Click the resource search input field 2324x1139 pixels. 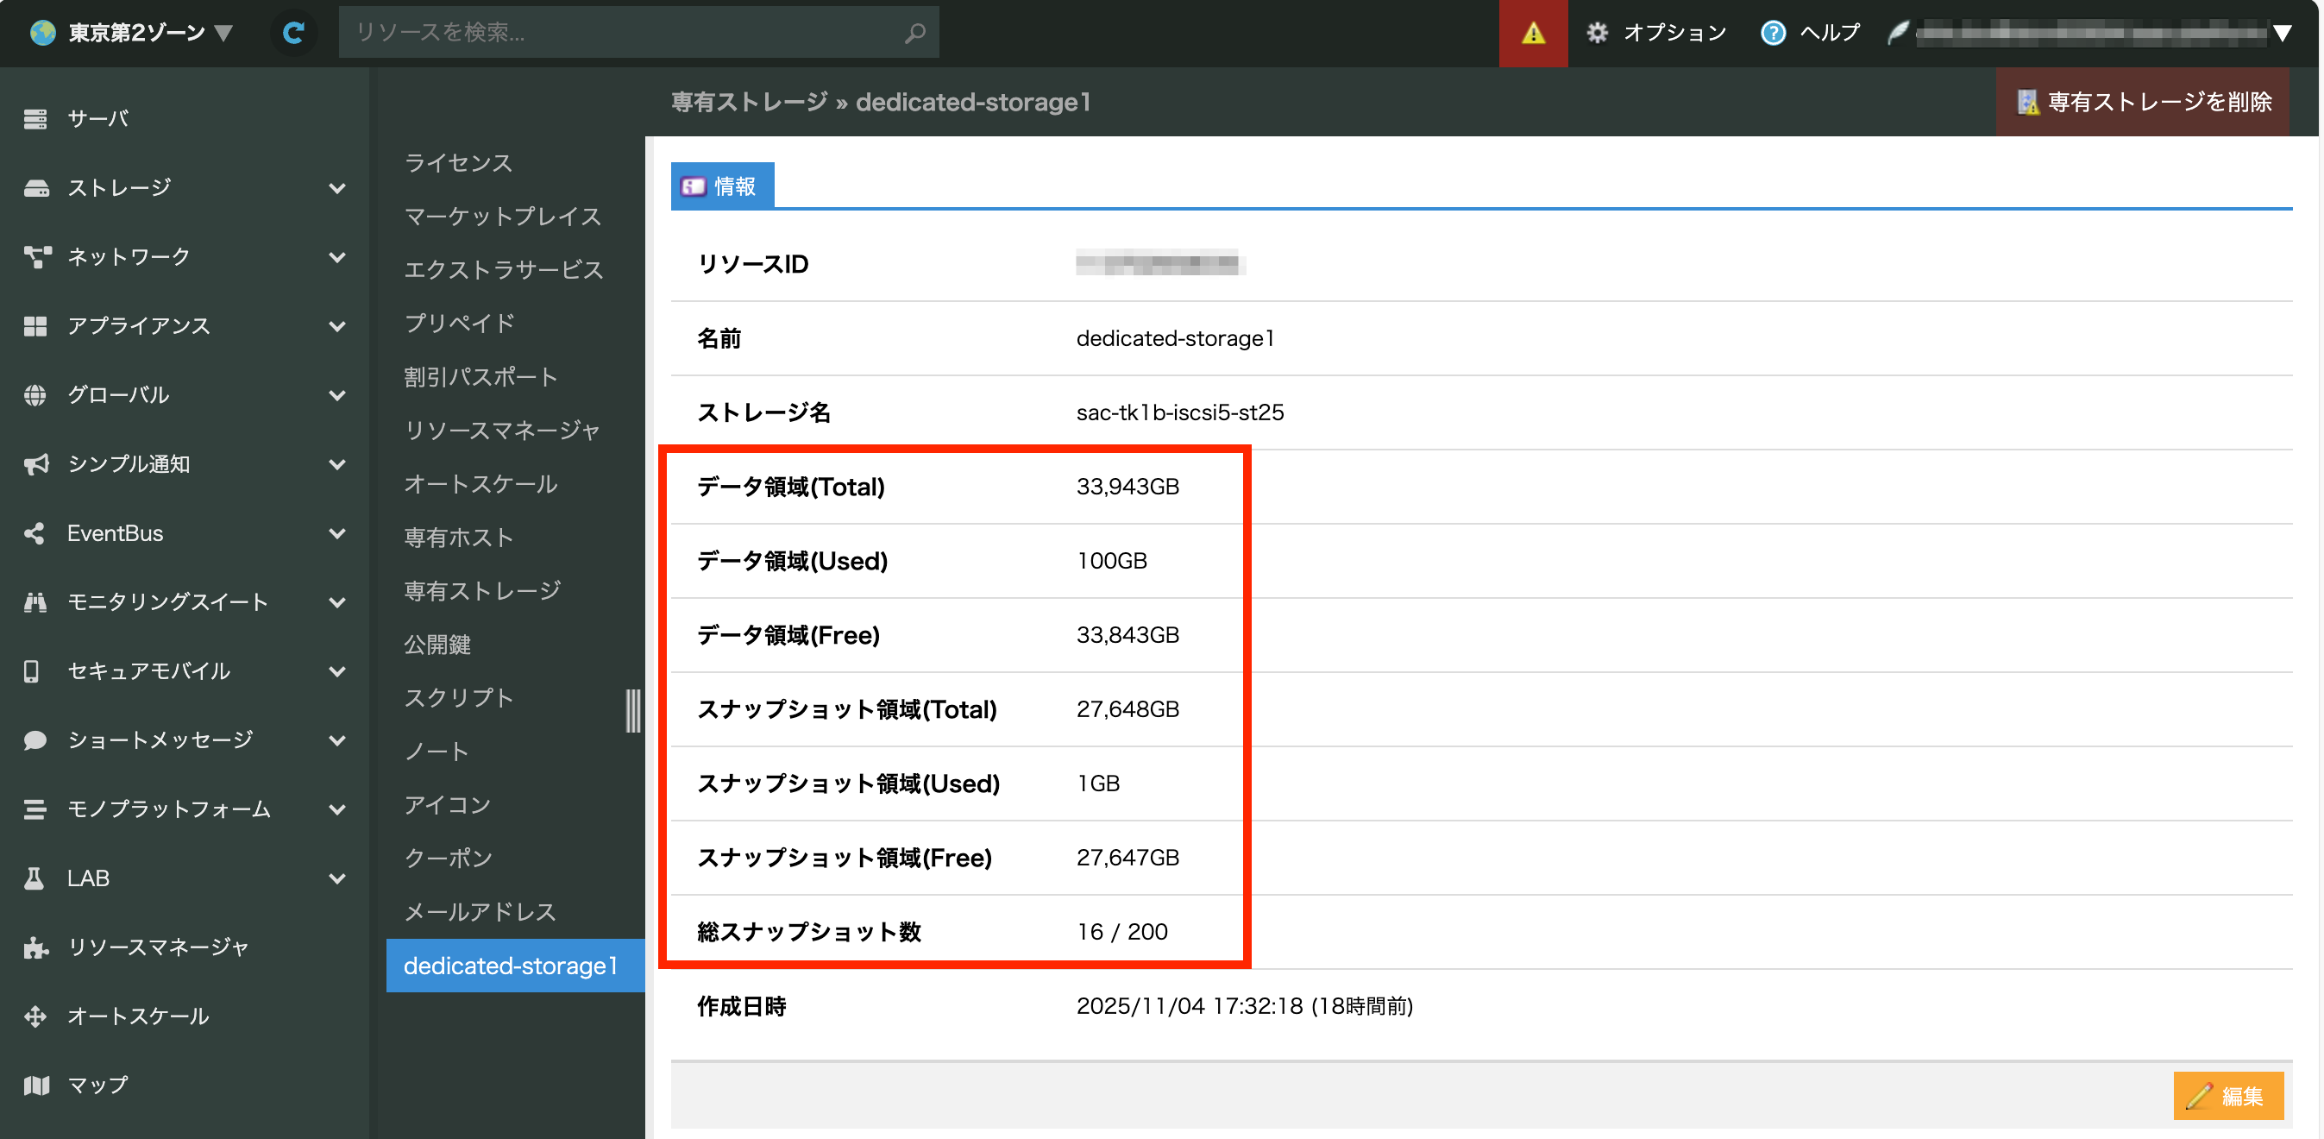(x=623, y=34)
